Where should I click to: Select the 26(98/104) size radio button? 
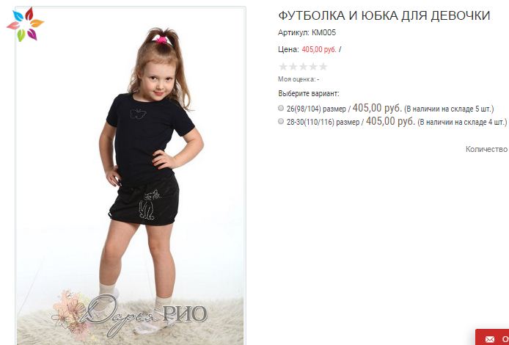281,108
